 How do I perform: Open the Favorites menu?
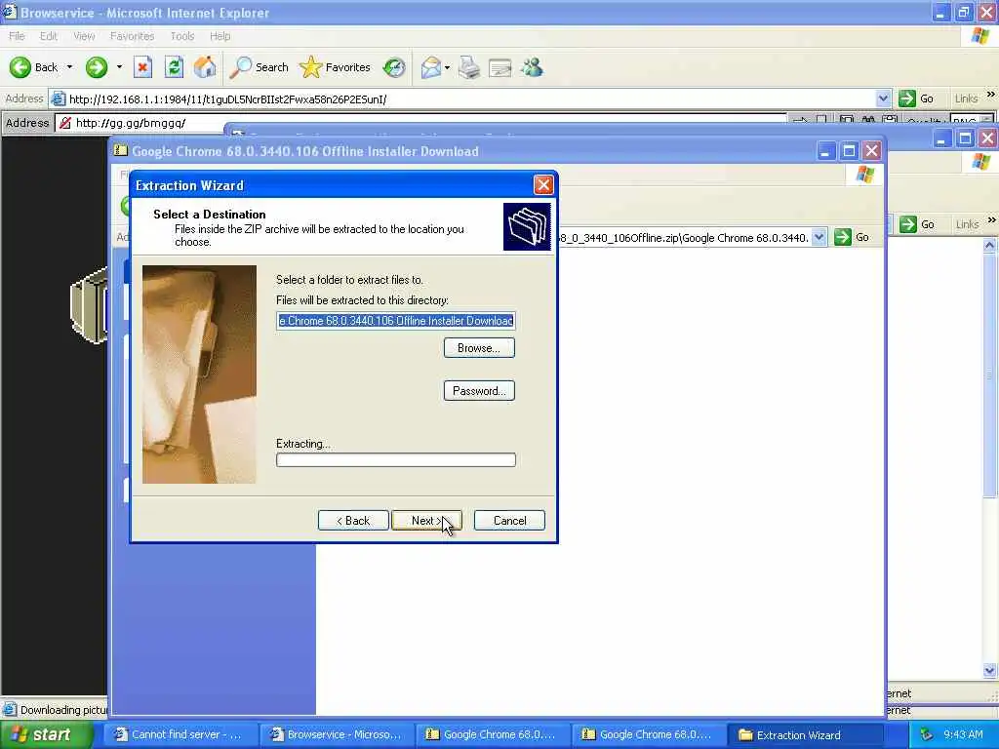[132, 36]
